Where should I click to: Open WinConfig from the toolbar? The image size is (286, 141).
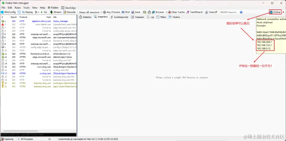click(x=8, y=12)
